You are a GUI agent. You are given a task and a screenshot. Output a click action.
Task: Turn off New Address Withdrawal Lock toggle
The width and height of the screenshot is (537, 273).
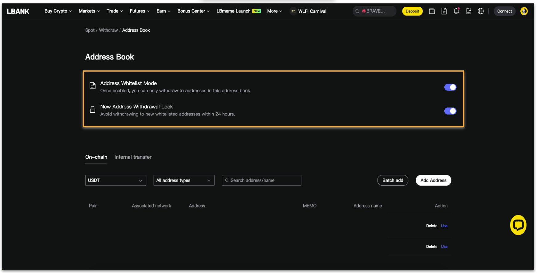(450, 111)
